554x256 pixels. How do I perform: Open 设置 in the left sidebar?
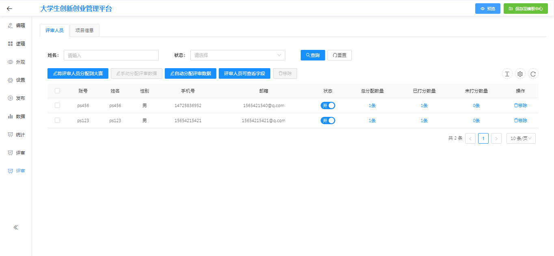click(x=16, y=80)
